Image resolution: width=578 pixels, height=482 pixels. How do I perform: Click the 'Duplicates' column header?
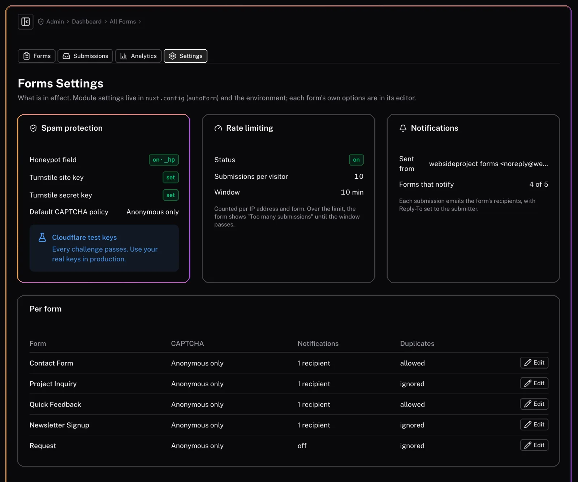point(417,343)
